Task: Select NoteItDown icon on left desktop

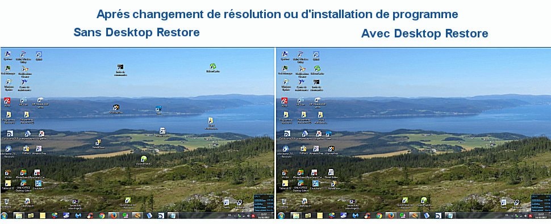Action: [x=98, y=143]
